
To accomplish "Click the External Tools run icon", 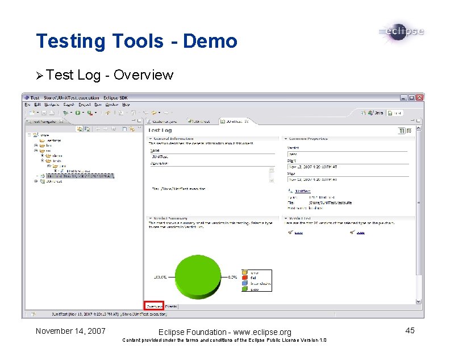I will pyautogui.click(x=90, y=113).
